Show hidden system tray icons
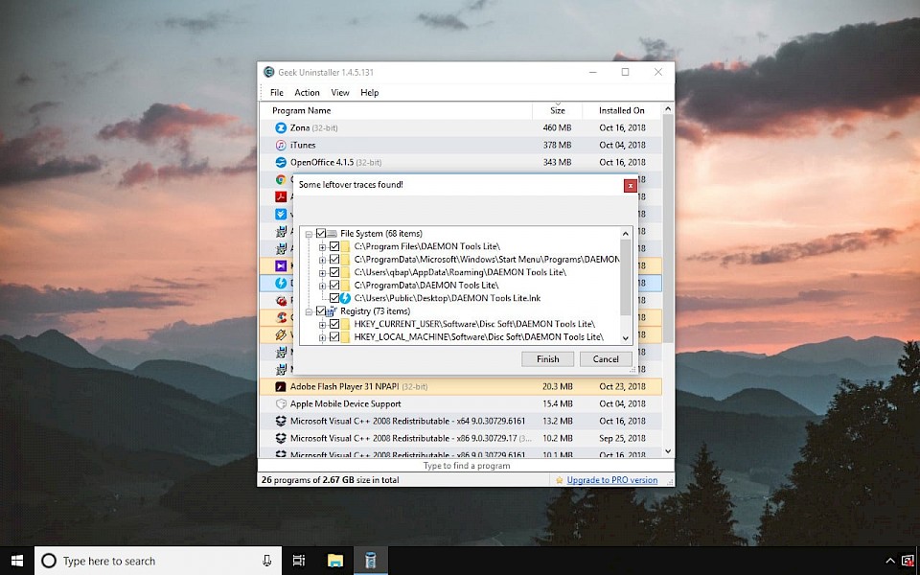This screenshot has width=920, height=575. [x=890, y=561]
